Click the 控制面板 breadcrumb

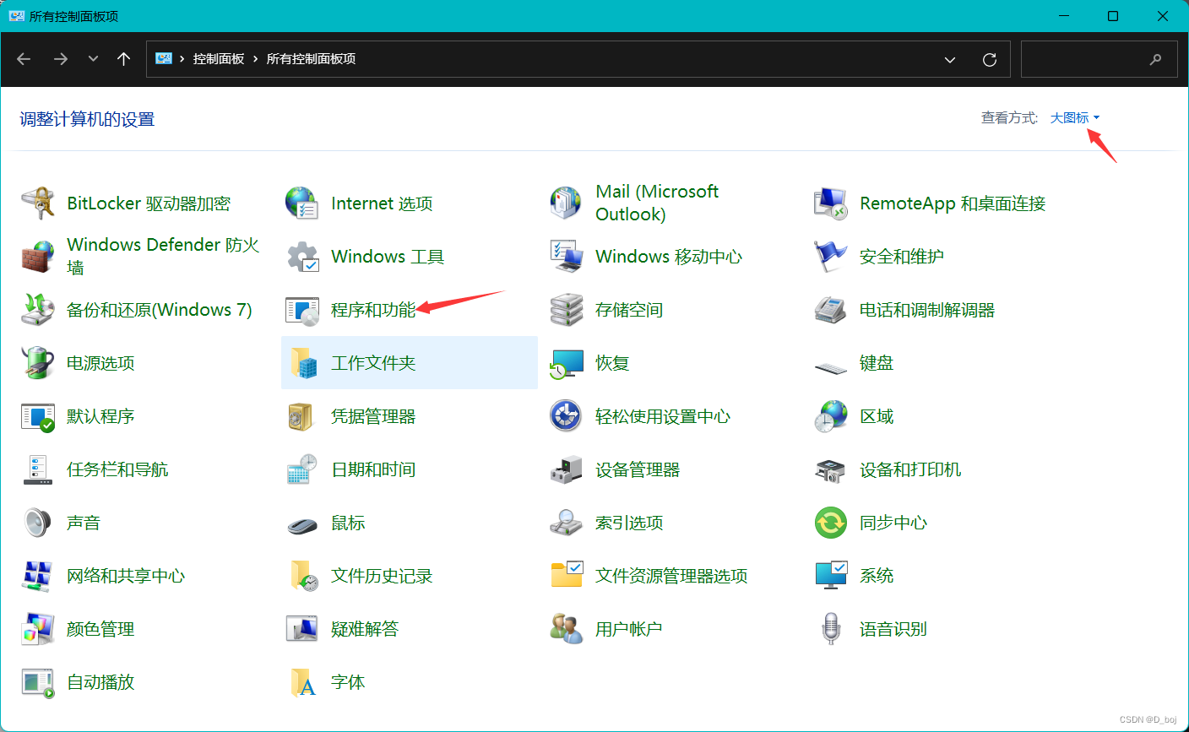[219, 59]
